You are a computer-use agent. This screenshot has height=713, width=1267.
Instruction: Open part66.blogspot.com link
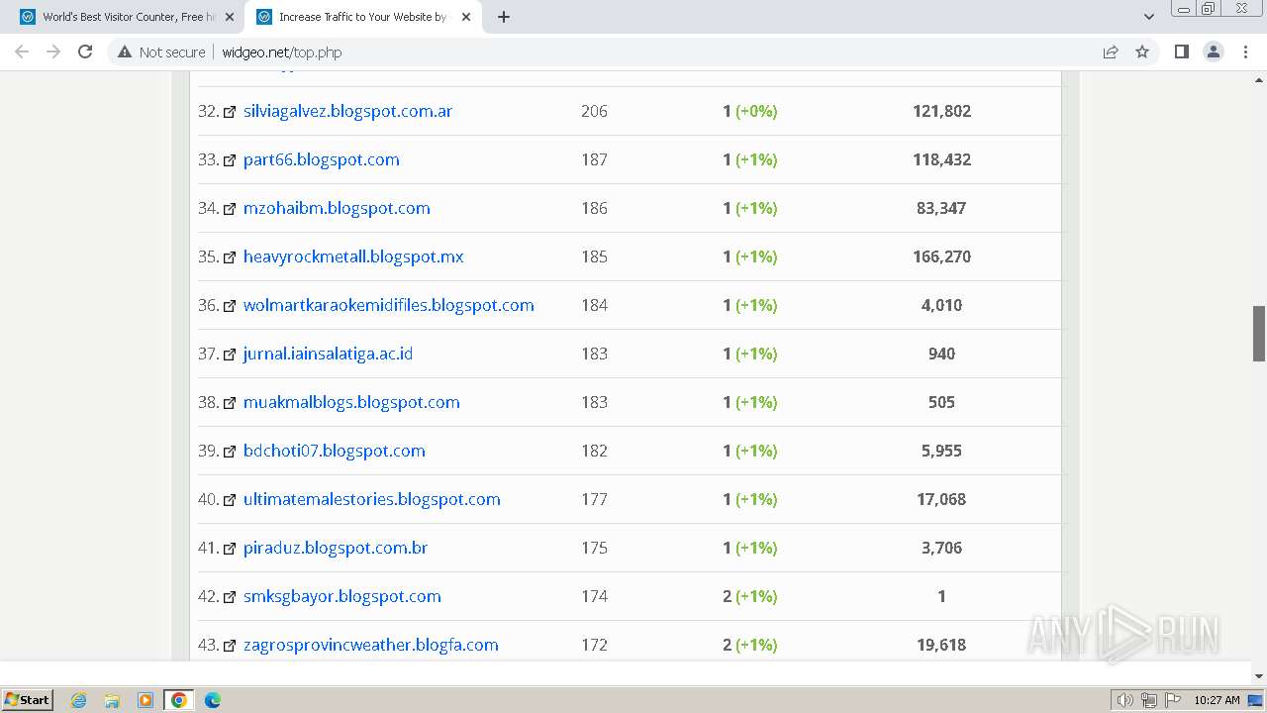tap(322, 159)
